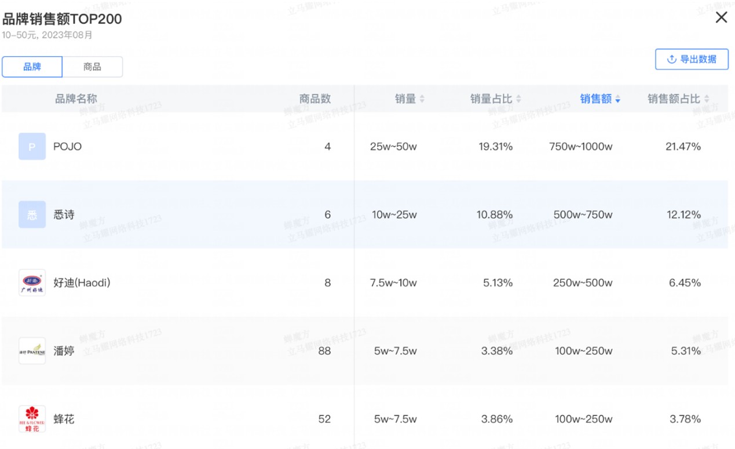
Task: Click the 6.45% revenue share cell
Action: [x=686, y=283]
